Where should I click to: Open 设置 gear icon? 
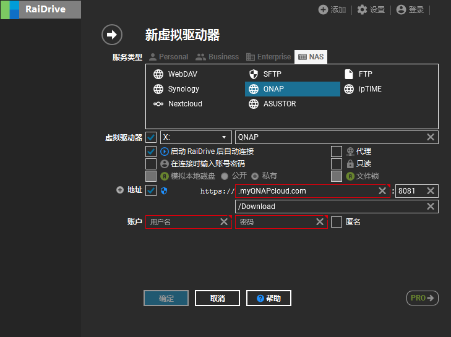point(362,9)
